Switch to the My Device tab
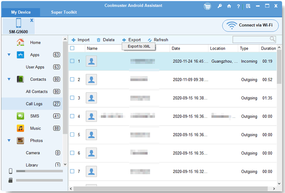The width and height of the screenshot is (285, 193). [x=21, y=12]
